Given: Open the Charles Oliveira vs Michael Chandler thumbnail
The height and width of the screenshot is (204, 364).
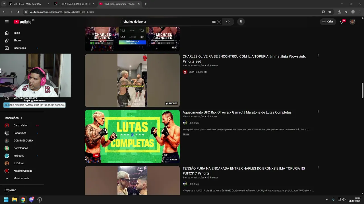Looking at the screenshot, I should pyautogui.click(x=132, y=39).
